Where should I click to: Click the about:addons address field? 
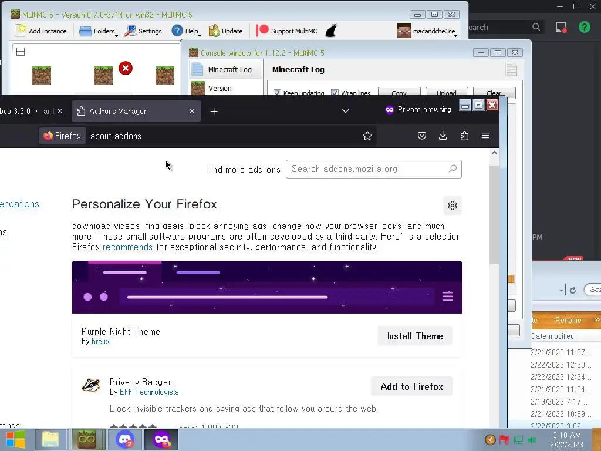[222, 136]
